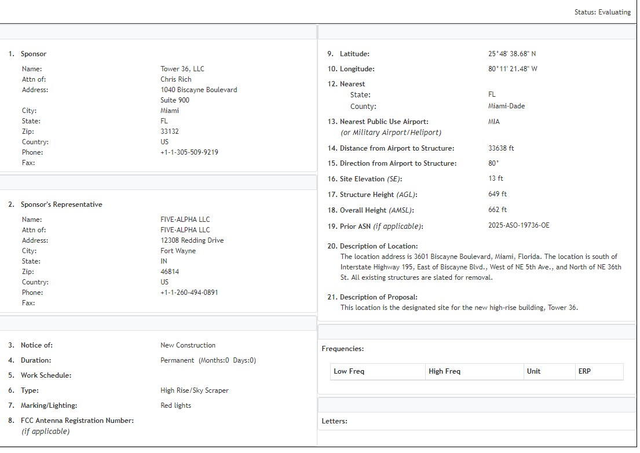
Task: Click the Unit column header
Action: point(533,371)
